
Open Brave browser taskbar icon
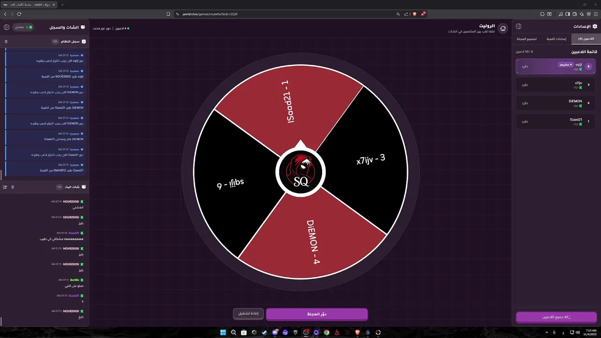coord(357,332)
